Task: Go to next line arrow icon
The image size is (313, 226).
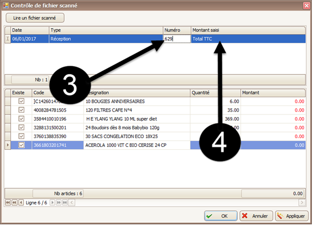Action: click(52, 203)
